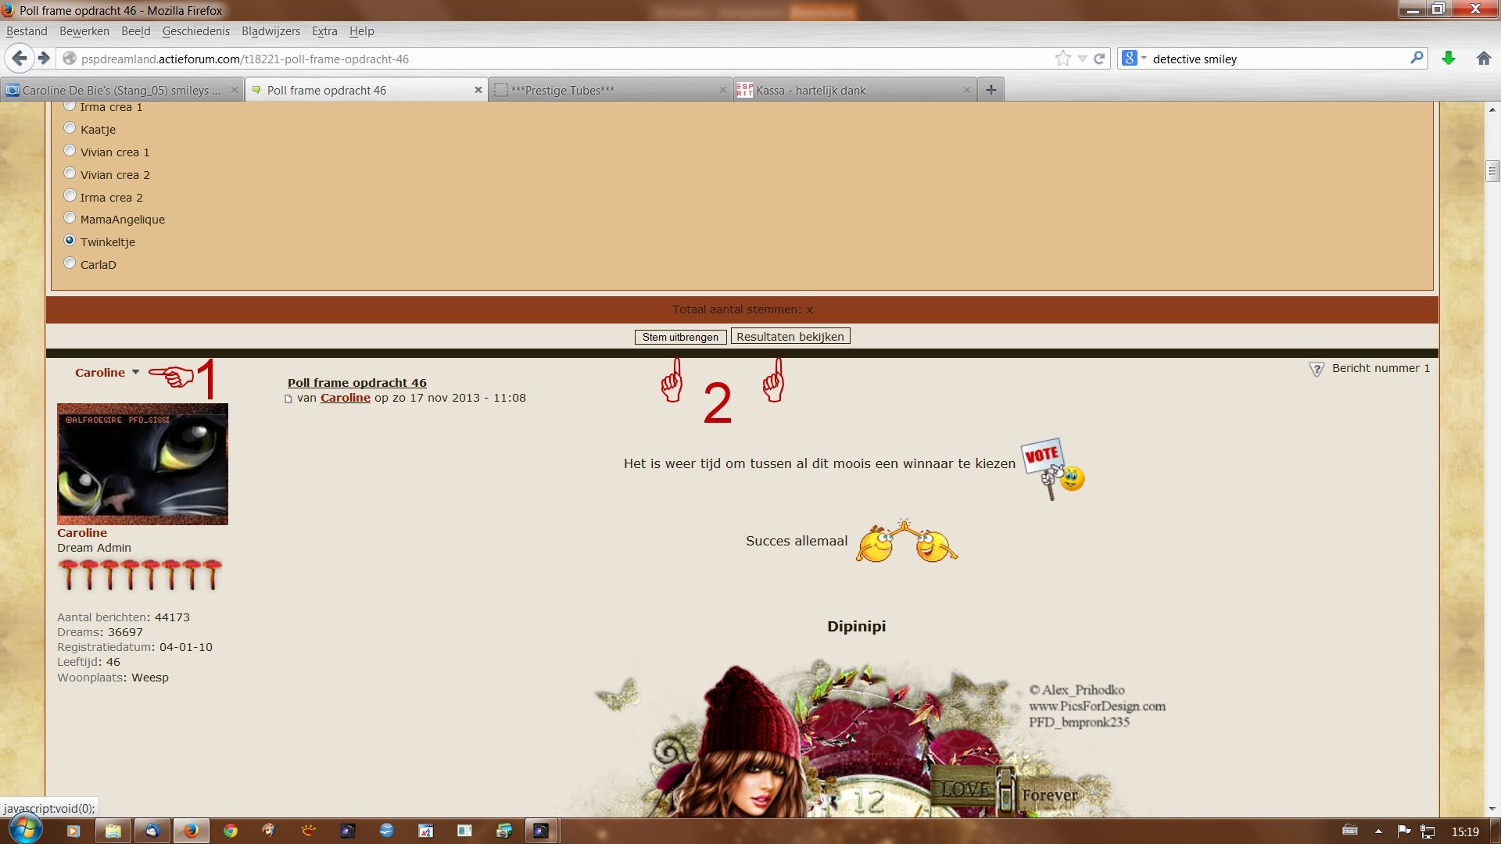Click the scrollbar down arrow
The height and width of the screenshot is (844, 1501).
click(1492, 809)
